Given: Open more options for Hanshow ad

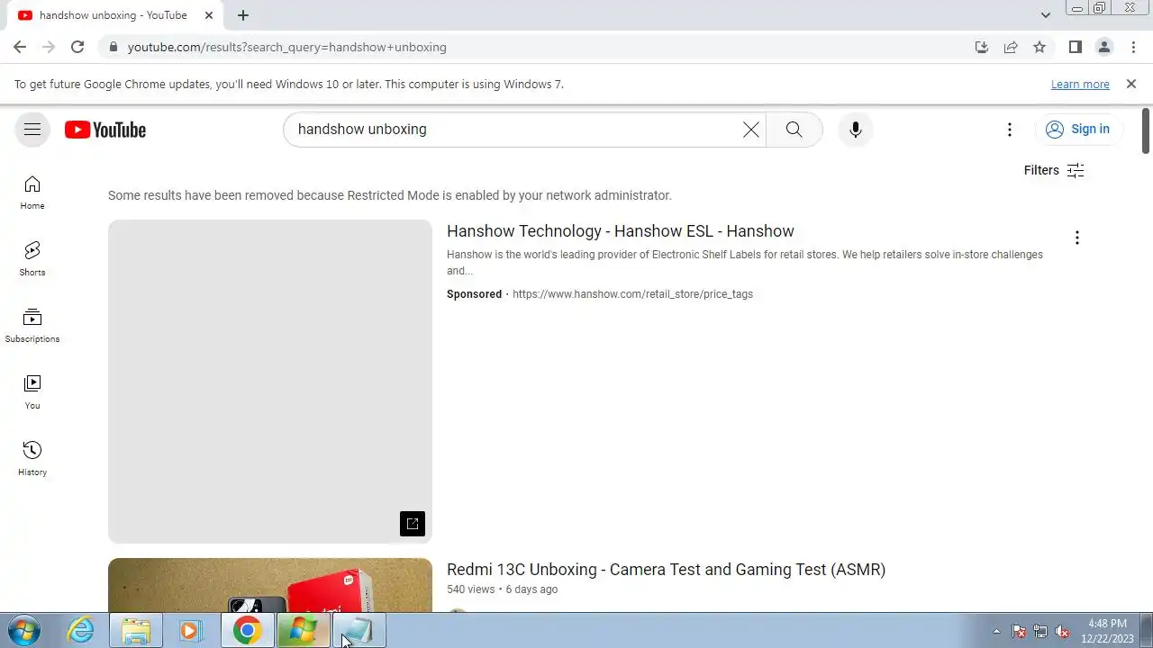Looking at the screenshot, I should point(1076,238).
